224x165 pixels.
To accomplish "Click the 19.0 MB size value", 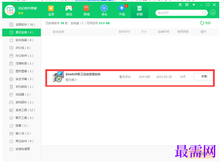I will point(144,77).
